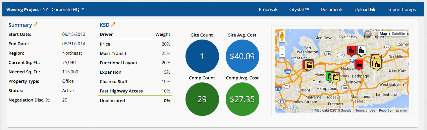This screenshot has height=130, width=427.
Task: Open the Proposals menu item
Action: [x=268, y=9]
